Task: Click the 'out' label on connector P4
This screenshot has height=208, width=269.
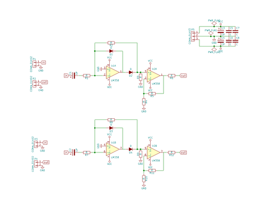Action: (46, 163)
